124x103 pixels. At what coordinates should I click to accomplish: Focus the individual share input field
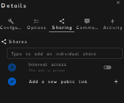point(65,53)
